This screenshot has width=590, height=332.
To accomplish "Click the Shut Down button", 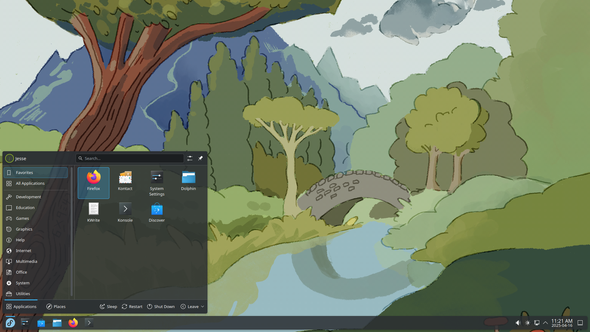I will coord(161,306).
